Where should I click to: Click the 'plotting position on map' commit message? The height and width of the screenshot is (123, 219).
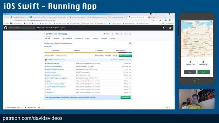tap(83, 75)
